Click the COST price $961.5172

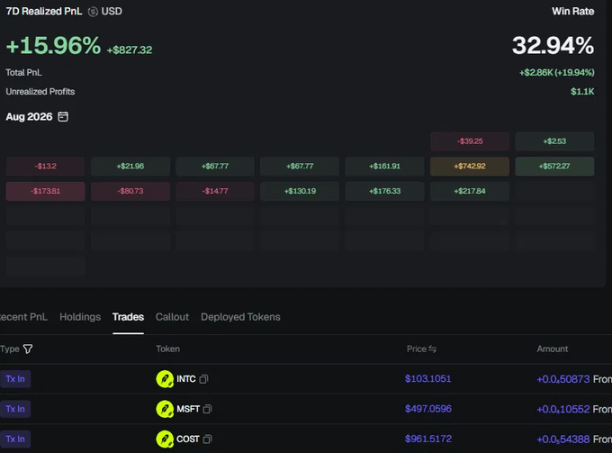(x=428, y=439)
